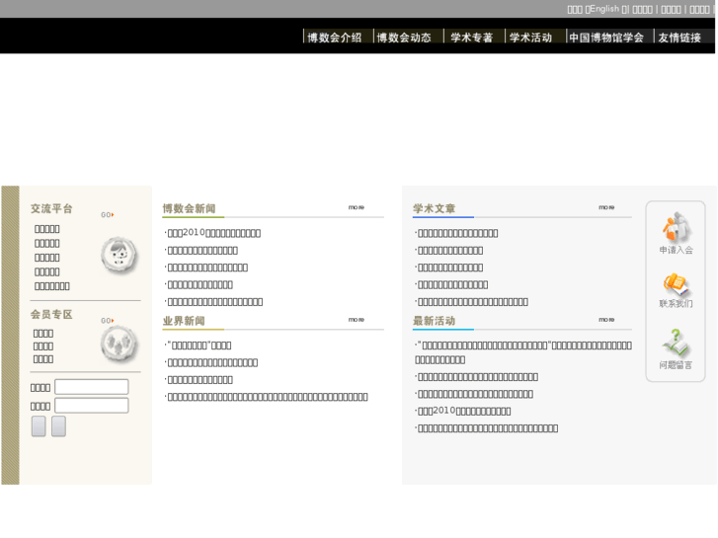Click the 会员专区 group avatar icon
Screen dimensions: 718x538
[x=119, y=344]
